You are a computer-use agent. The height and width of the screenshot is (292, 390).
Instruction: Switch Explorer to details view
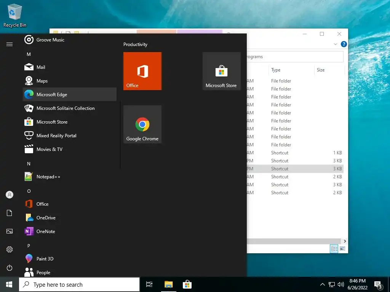pyautogui.click(x=334, y=249)
